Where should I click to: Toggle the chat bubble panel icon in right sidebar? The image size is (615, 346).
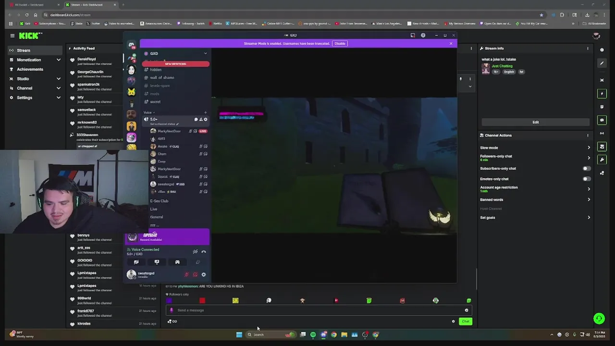click(x=602, y=120)
